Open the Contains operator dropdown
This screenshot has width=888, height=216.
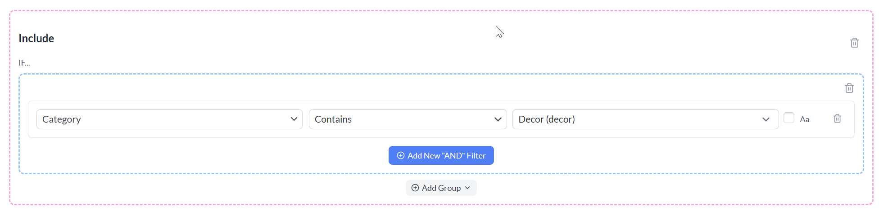[x=408, y=119]
